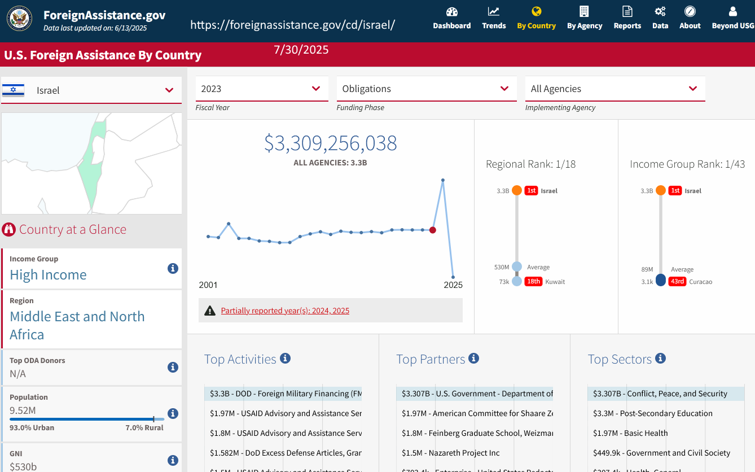Select American Committee for Shaare Zedek row
The height and width of the screenshot is (472, 755).
475,413
